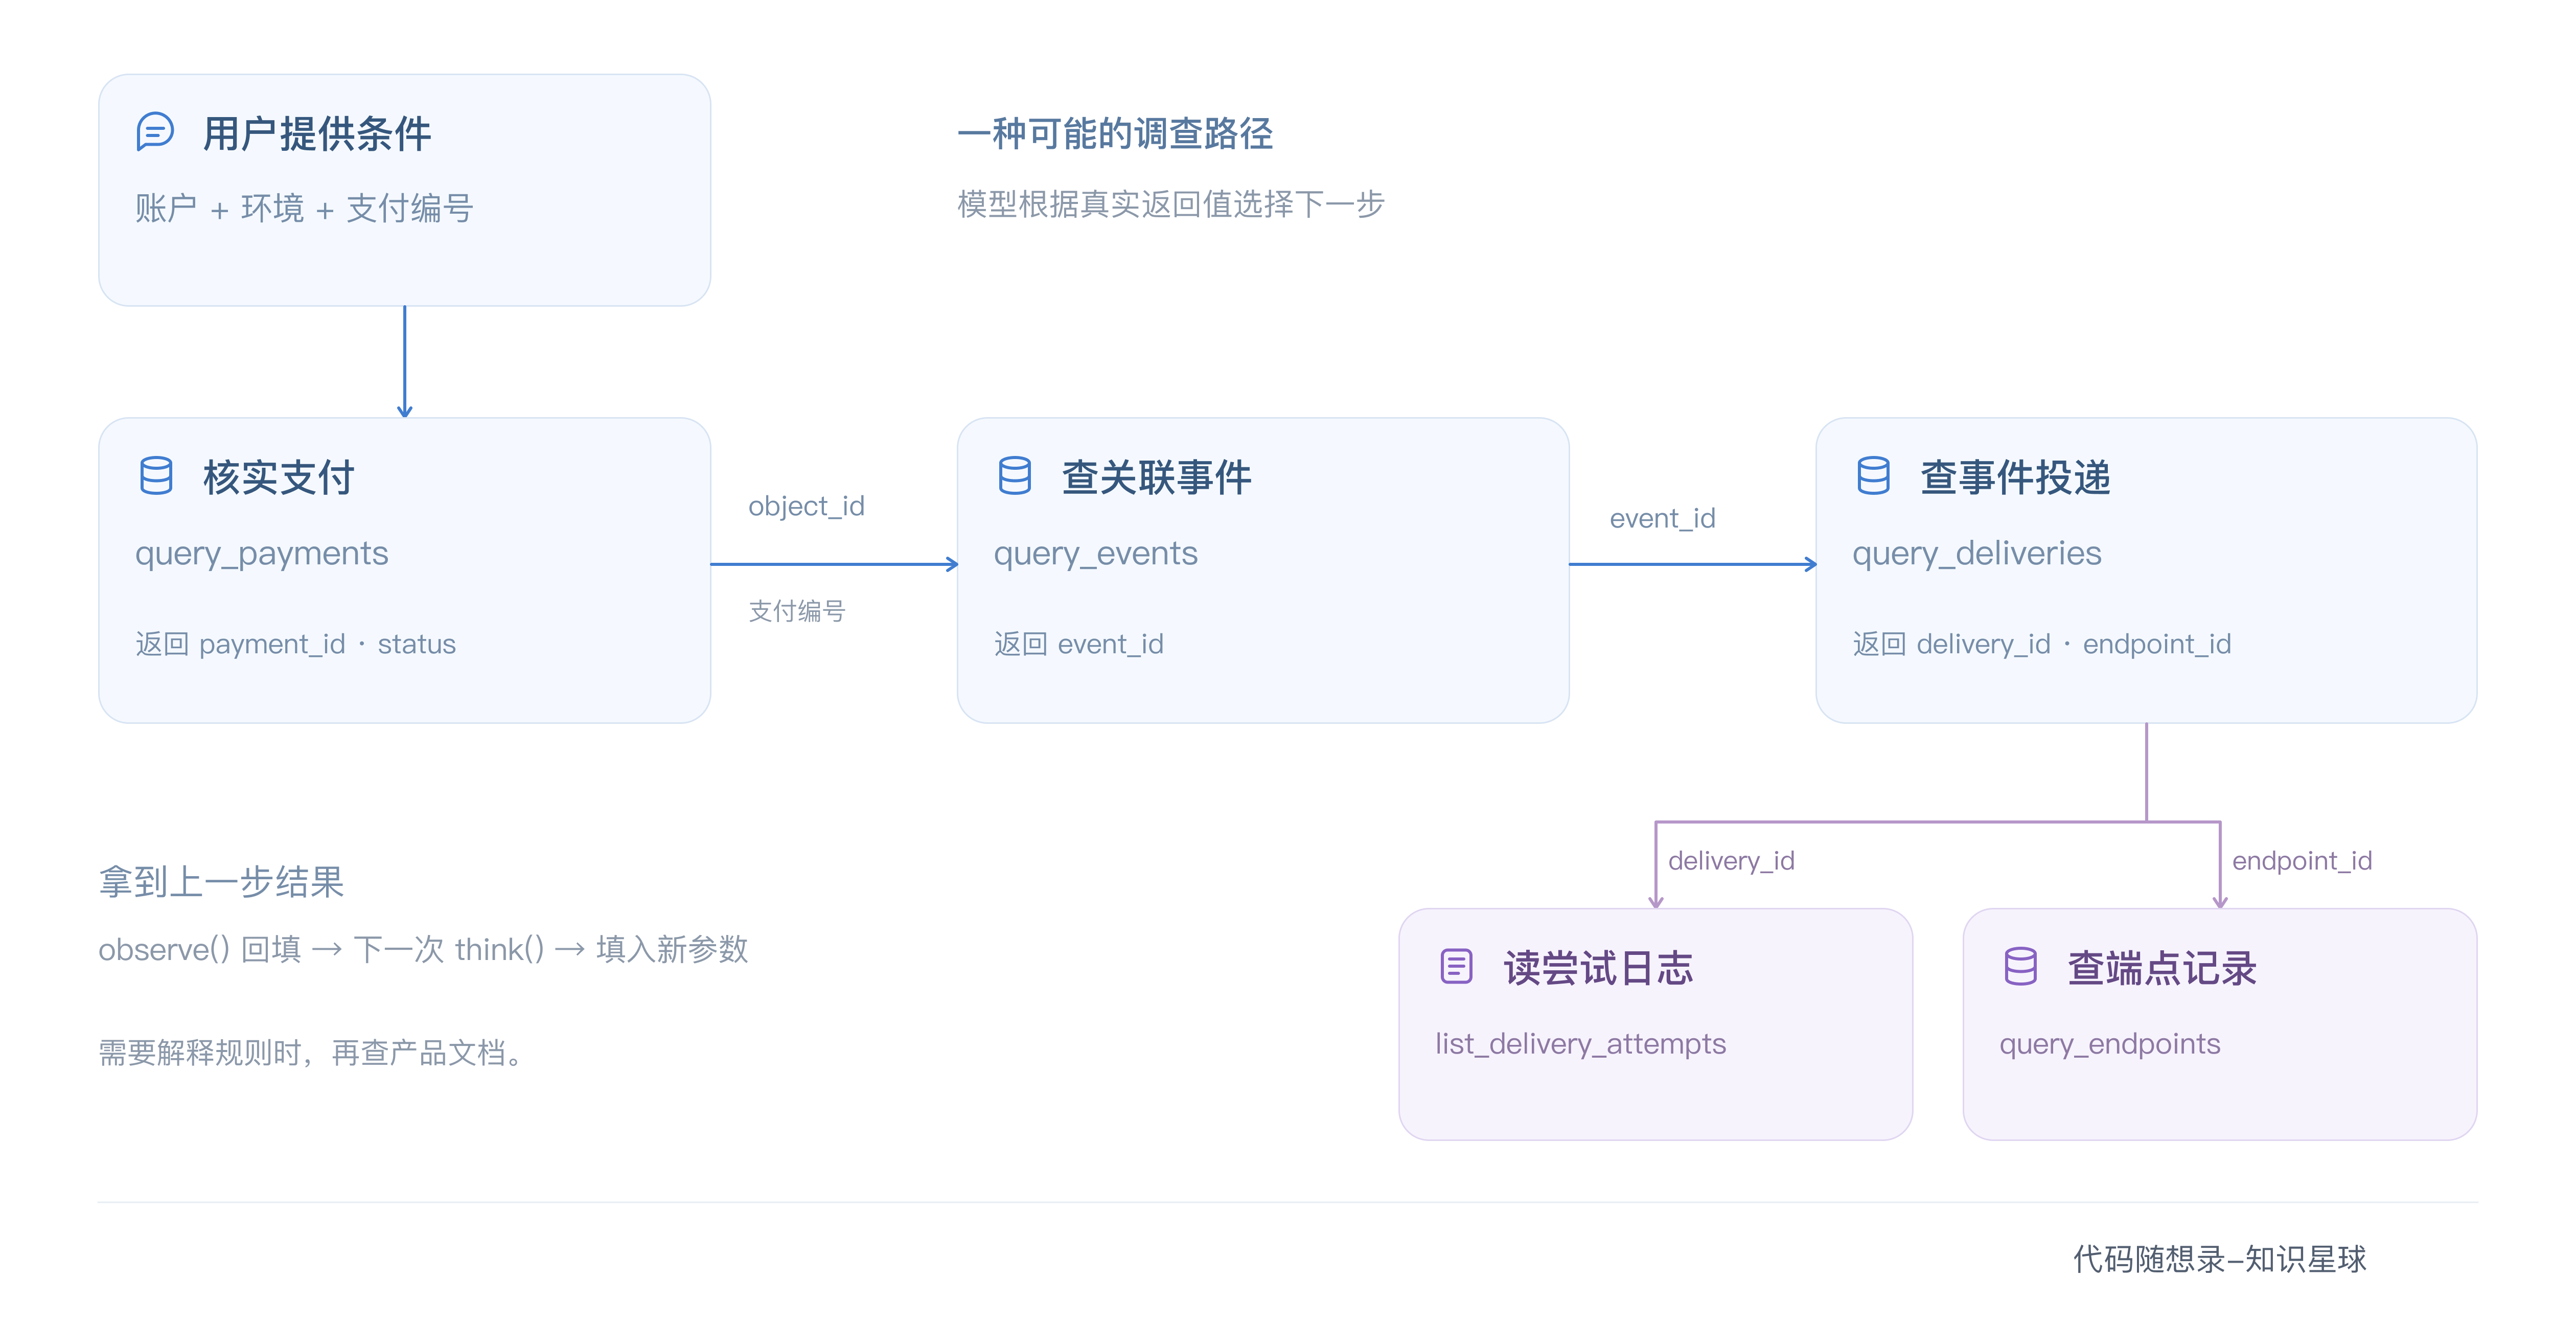Screen dimensions: 2576x1325
Task: Click the text 返回 event_id
Action: (1079, 644)
